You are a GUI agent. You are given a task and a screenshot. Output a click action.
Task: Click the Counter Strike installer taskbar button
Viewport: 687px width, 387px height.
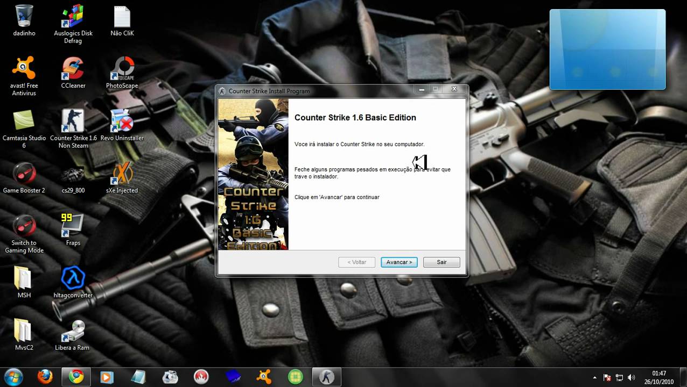(326, 377)
